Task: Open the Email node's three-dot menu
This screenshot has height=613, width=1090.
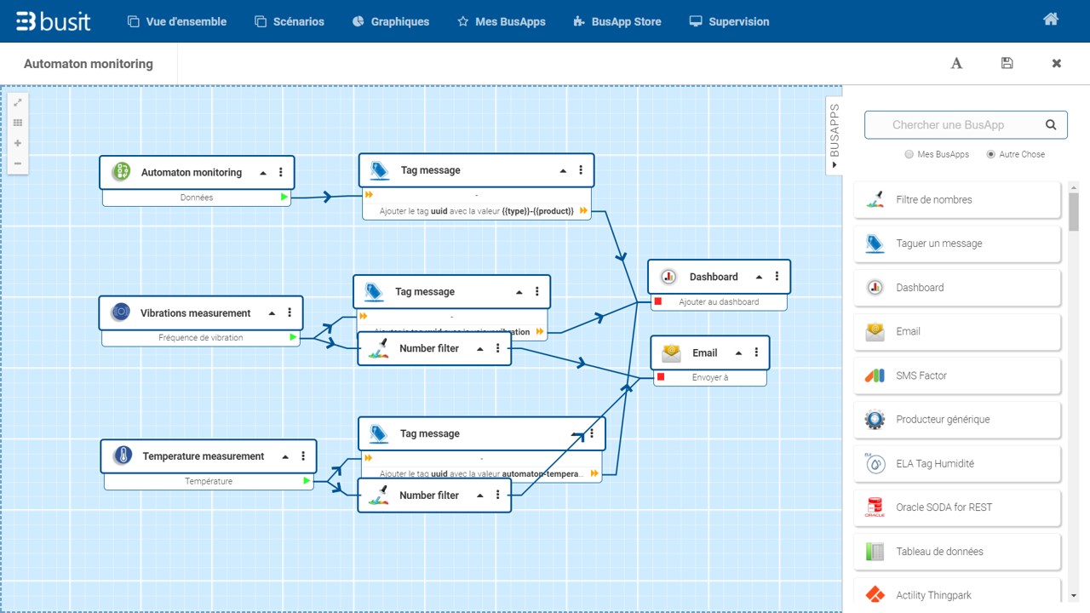Action: [756, 352]
